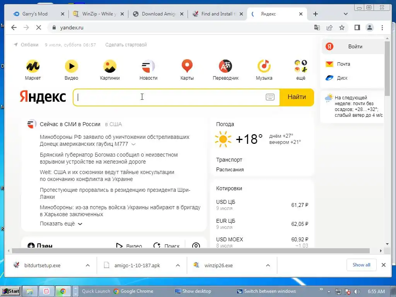
Task: Bookmark this page with star icon
Action: tap(342, 27)
